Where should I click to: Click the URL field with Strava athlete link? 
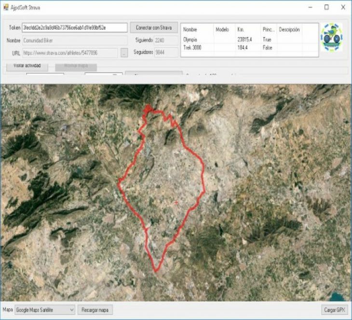[70, 53]
